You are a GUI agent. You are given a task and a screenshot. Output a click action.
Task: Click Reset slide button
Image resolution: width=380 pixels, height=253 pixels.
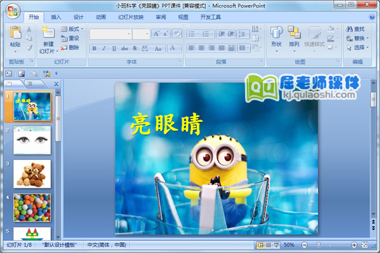(x=70, y=38)
